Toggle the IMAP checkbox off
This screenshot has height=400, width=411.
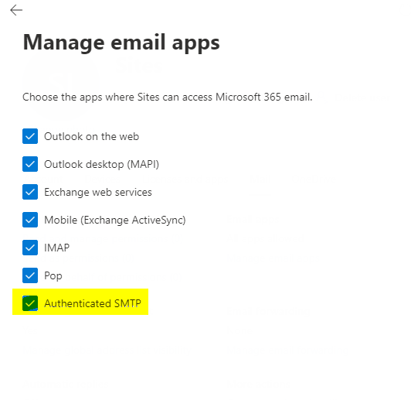tap(30, 248)
